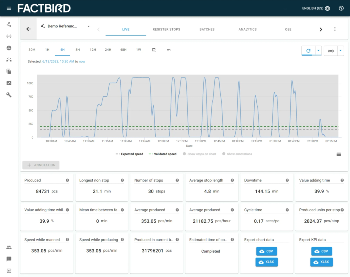This screenshot has height=277, width=350.
Task: Select the 1H time range
Action: click(47, 50)
